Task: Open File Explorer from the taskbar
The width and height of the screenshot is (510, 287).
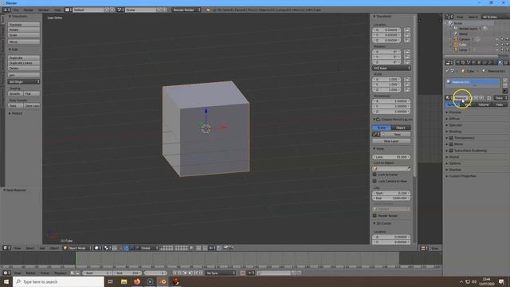Action: (x=124, y=281)
